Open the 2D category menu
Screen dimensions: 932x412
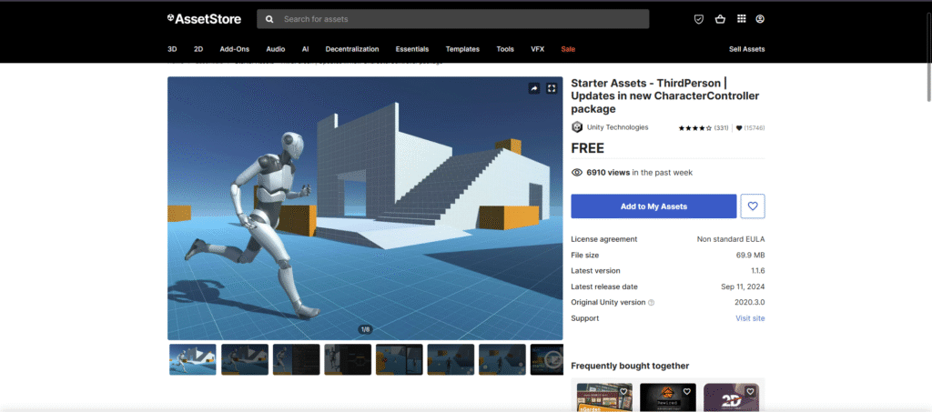click(x=198, y=49)
